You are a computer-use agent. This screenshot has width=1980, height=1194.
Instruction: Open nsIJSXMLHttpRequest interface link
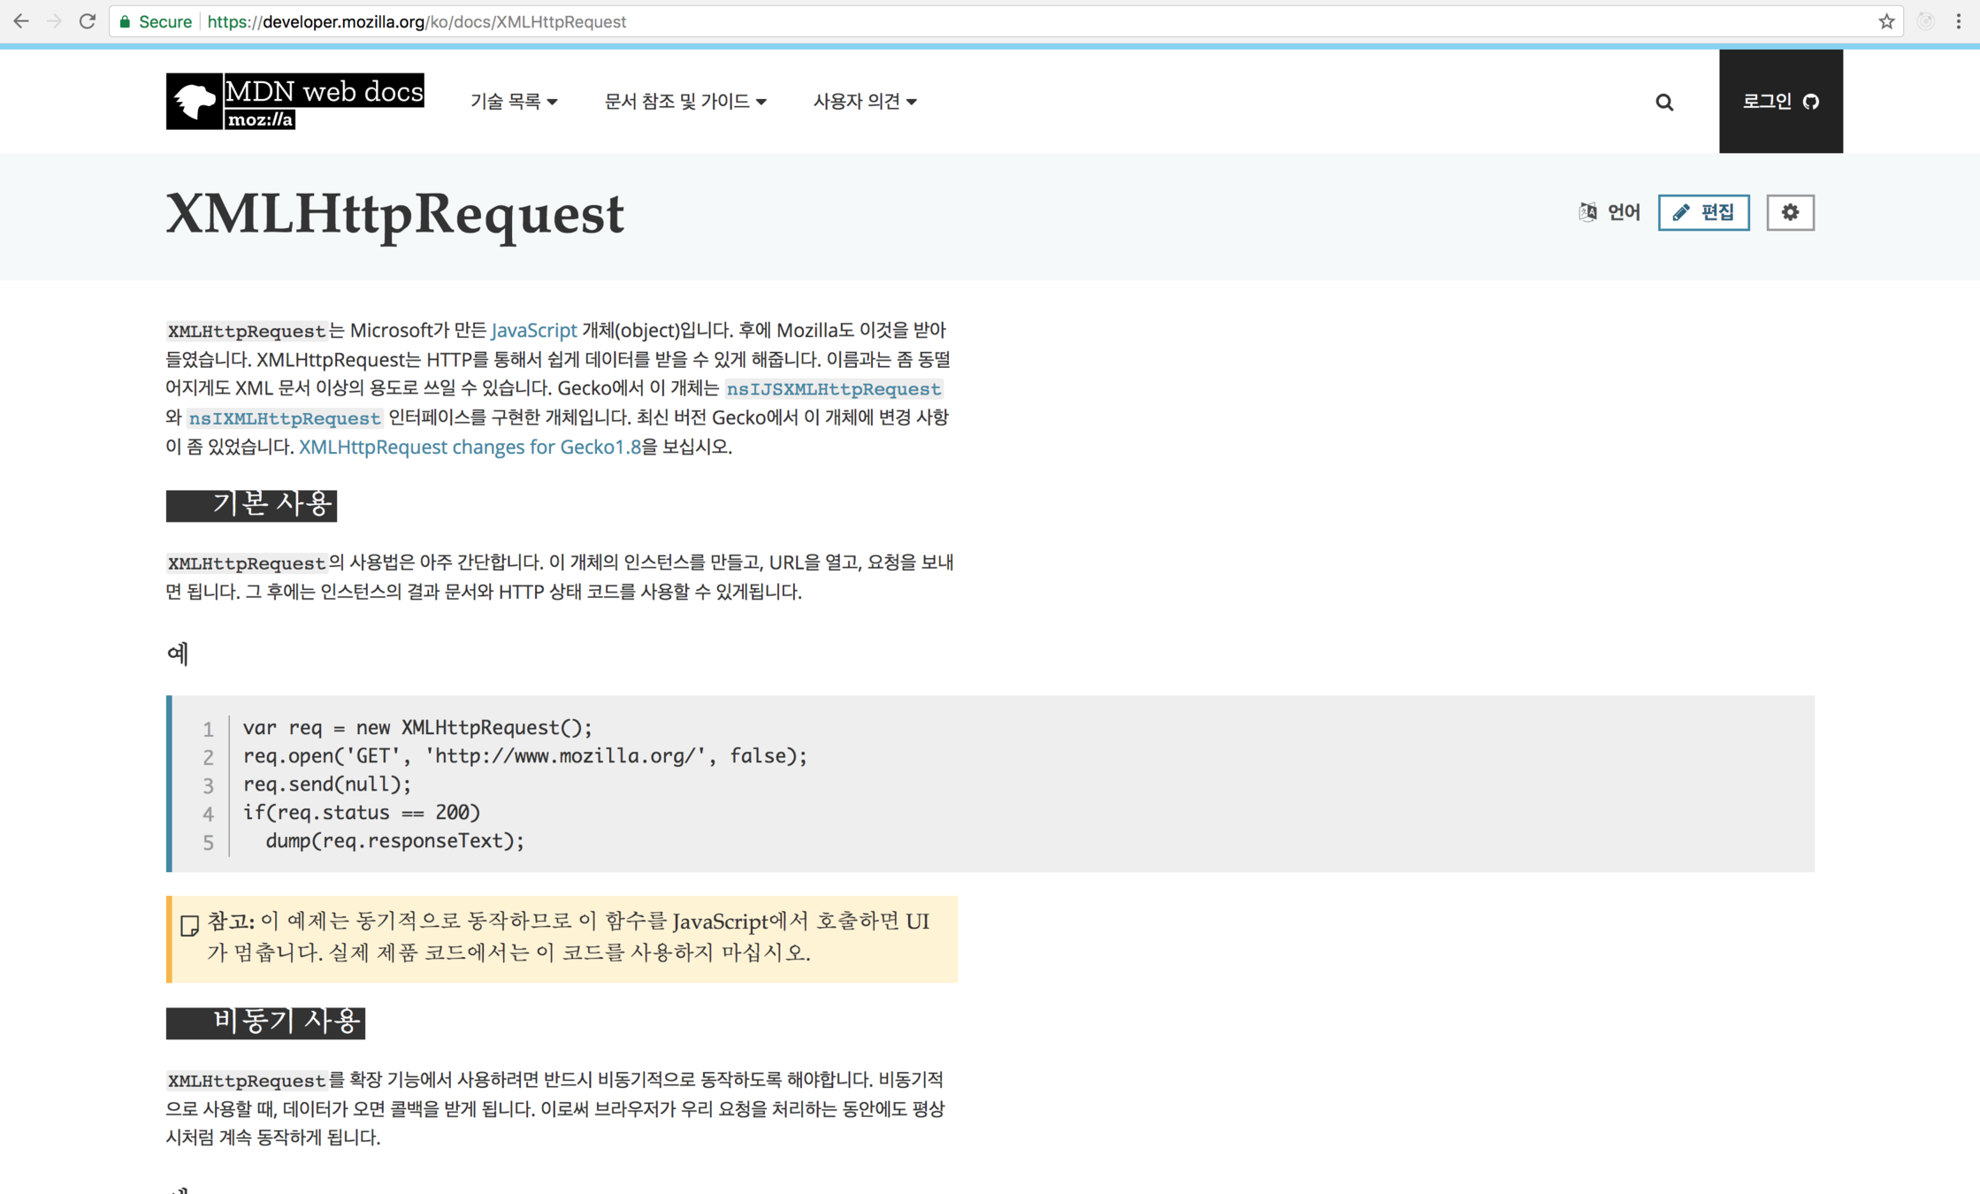click(833, 389)
